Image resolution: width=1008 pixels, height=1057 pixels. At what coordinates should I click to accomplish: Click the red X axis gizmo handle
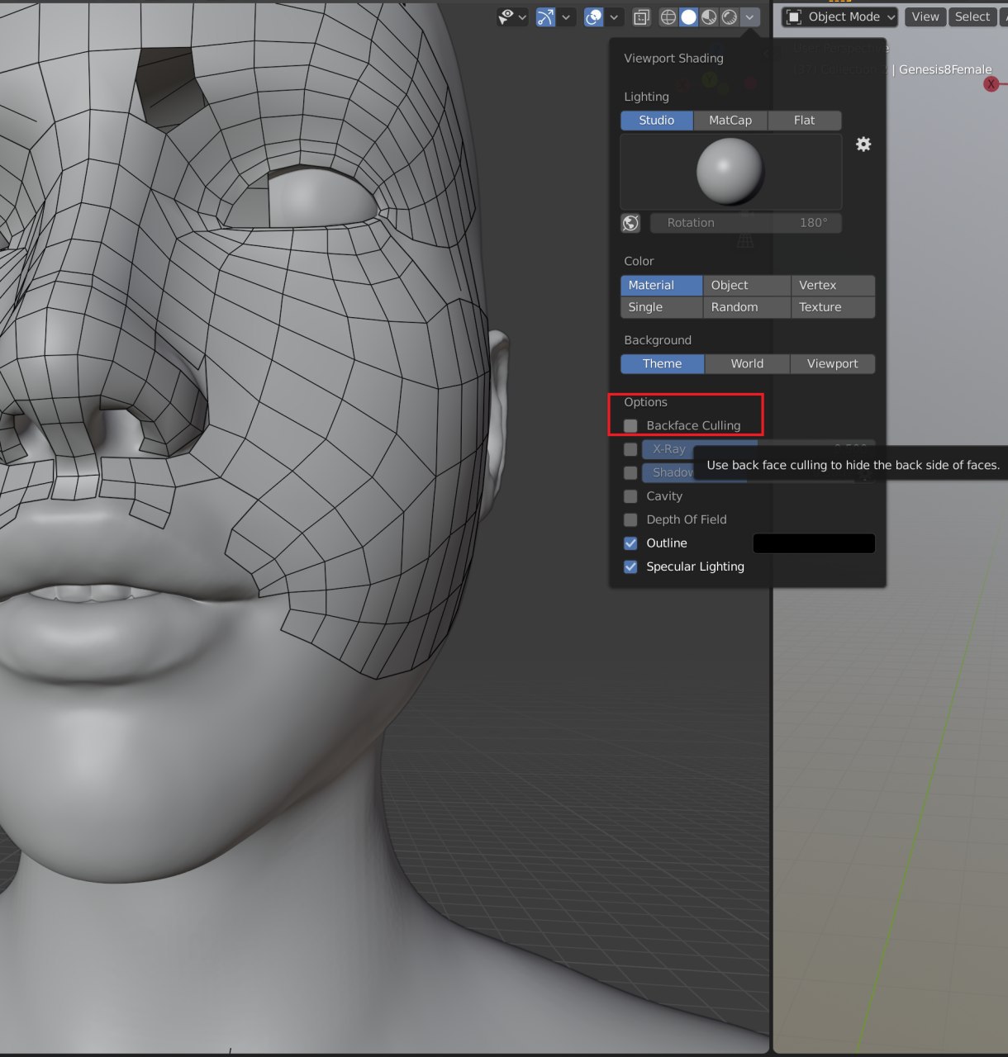pos(991,84)
